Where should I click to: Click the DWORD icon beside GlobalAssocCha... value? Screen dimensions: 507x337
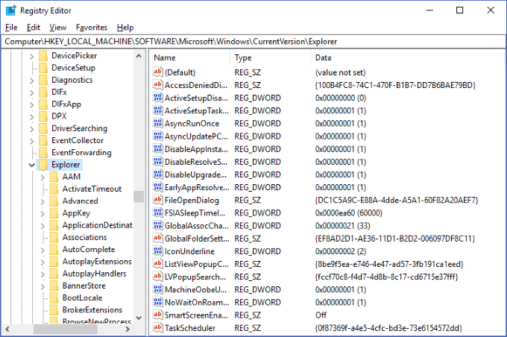[x=158, y=225]
